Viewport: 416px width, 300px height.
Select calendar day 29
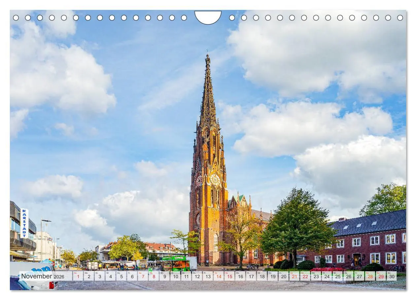click(x=381, y=276)
